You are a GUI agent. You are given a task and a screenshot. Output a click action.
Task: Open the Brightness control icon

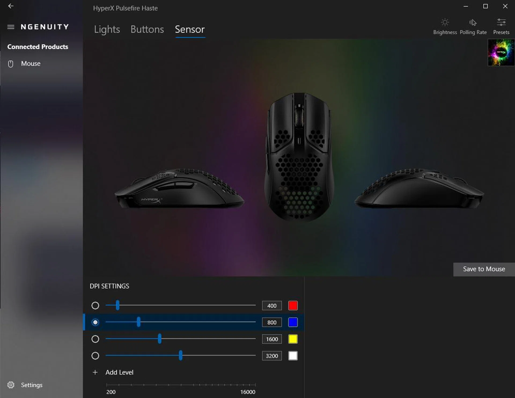point(445,23)
